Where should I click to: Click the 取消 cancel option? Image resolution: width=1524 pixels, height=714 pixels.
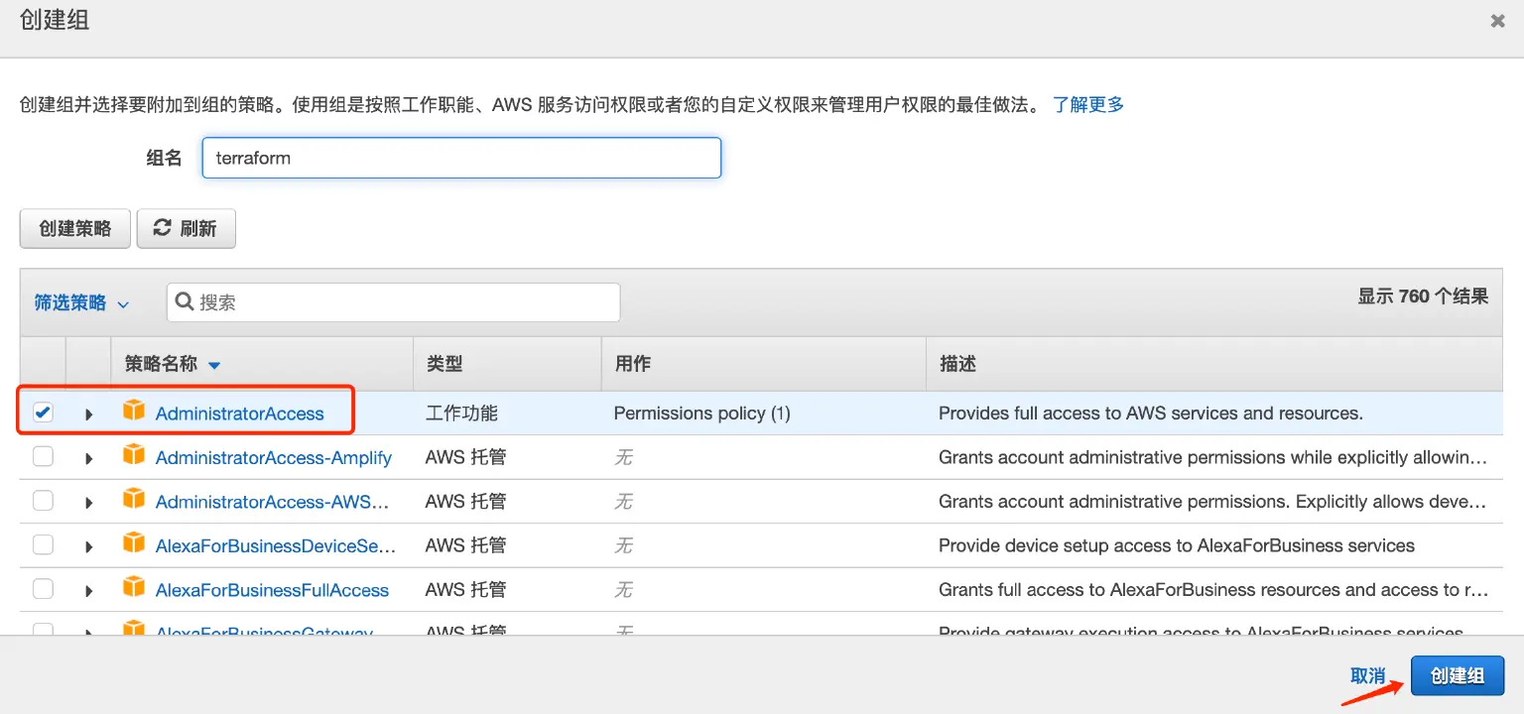(1369, 675)
